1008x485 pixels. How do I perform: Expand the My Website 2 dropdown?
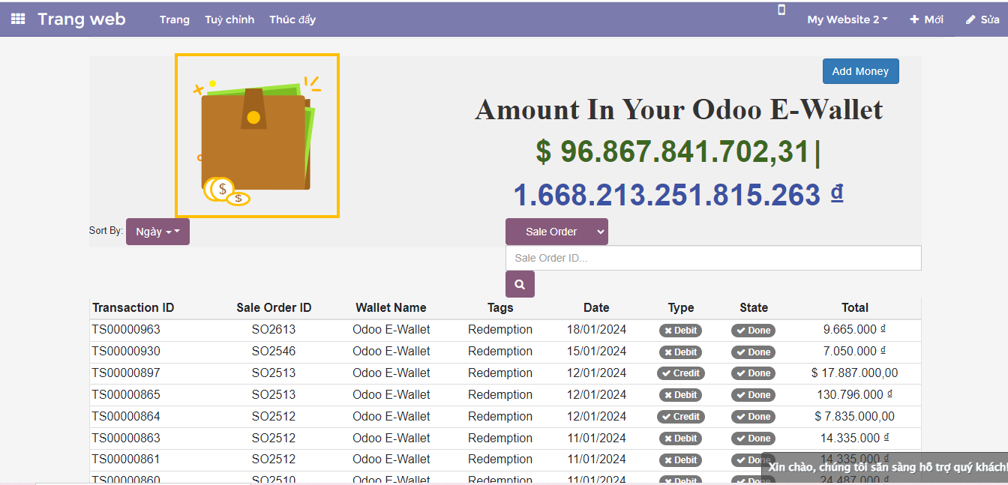[847, 19]
